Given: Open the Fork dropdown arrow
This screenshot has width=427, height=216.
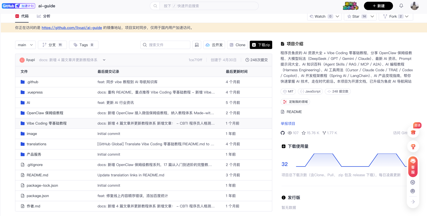Looking at the screenshot, I should coord(407,16).
